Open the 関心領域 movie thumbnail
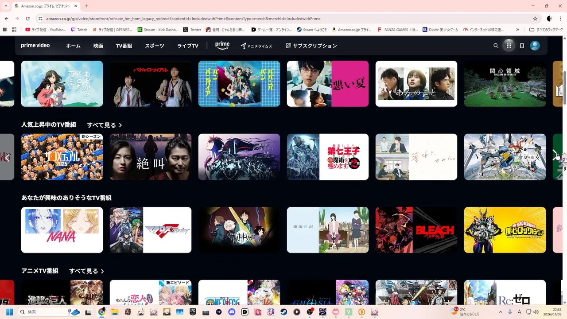The width and height of the screenshot is (567, 319). pyautogui.click(x=505, y=84)
